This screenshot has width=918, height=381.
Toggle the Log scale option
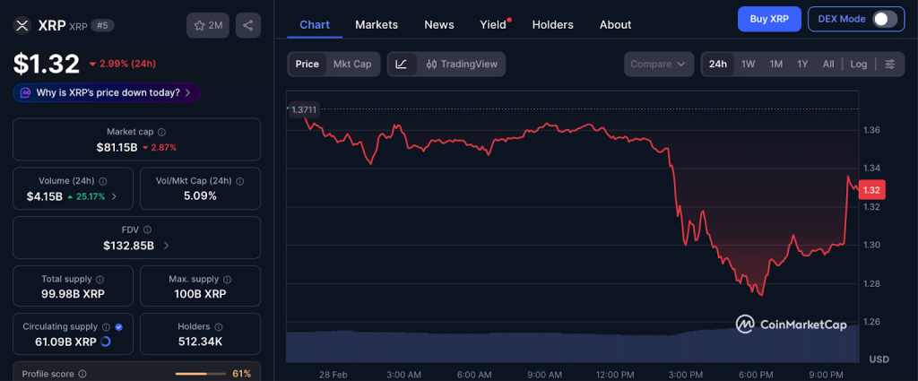point(858,64)
